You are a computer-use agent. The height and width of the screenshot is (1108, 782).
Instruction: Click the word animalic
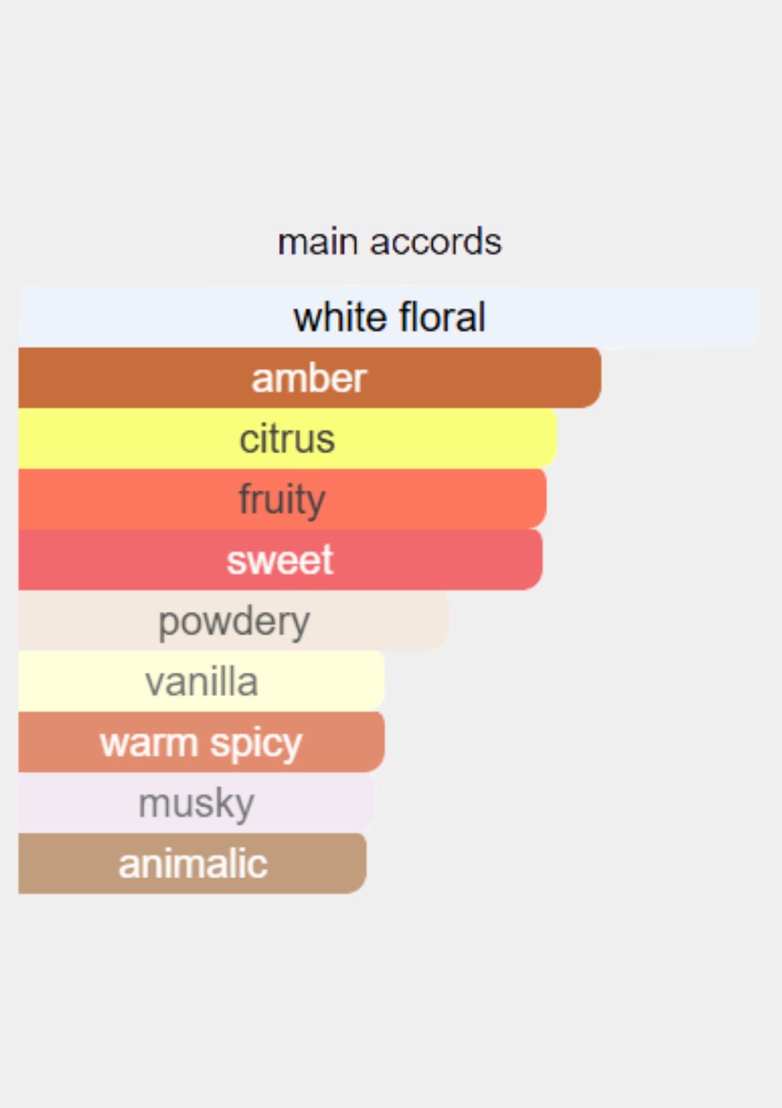click(193, 864)
